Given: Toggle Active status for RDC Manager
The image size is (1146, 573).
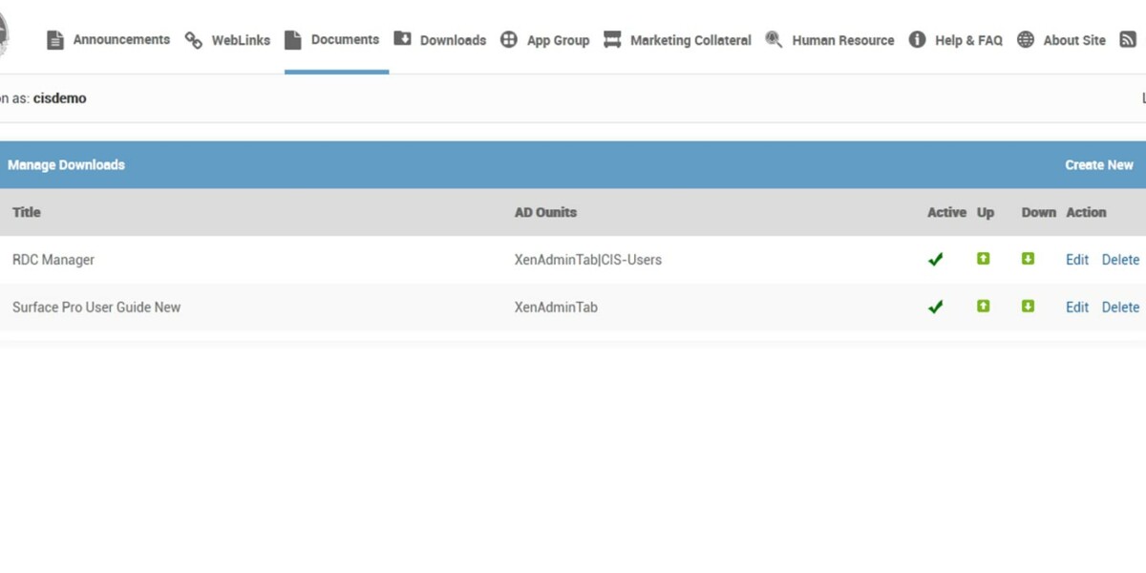Looking at the screenshot, I should pos(935,259).
